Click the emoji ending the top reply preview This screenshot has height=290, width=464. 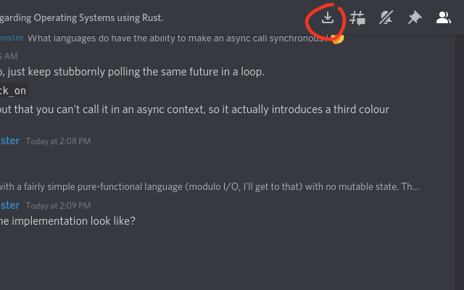click(x=337, y=38)
